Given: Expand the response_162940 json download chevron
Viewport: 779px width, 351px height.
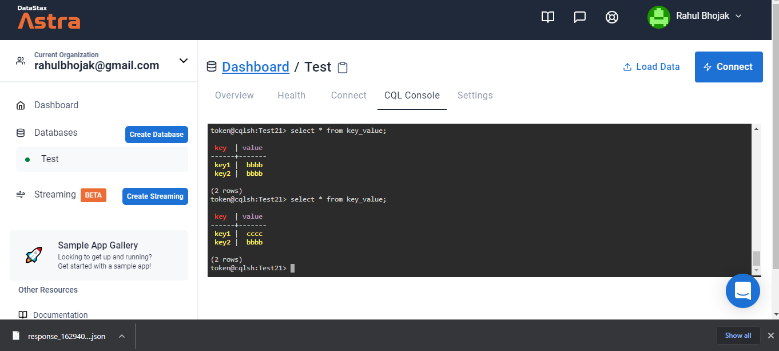Looking at the screenshot, I should 121,337.
